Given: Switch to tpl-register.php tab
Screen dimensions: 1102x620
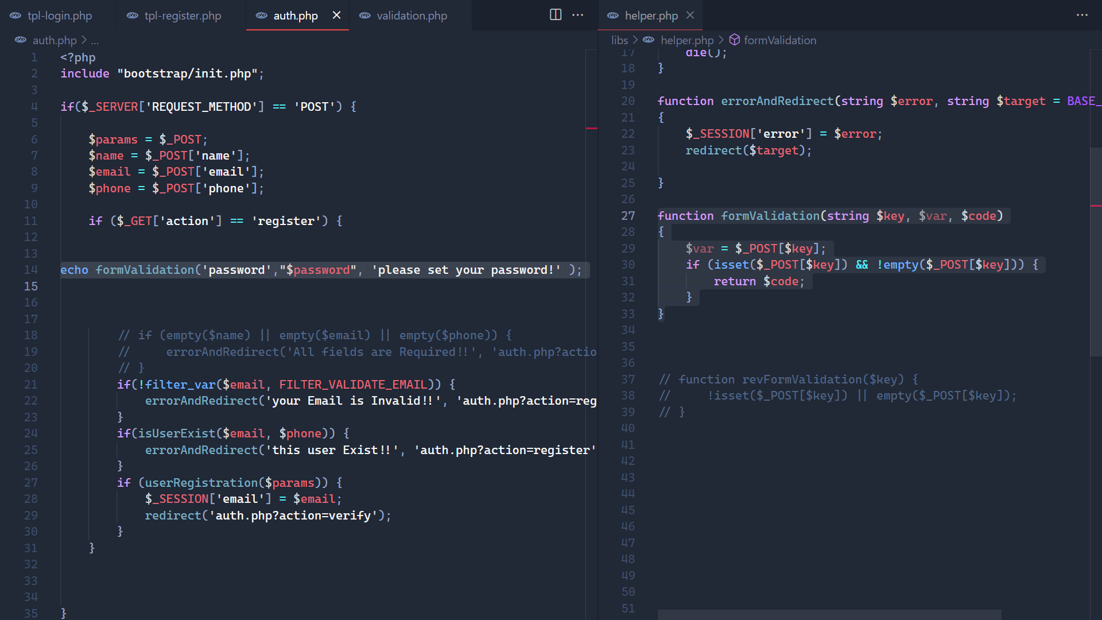Looking at the screenshot, I should point(182,15).
